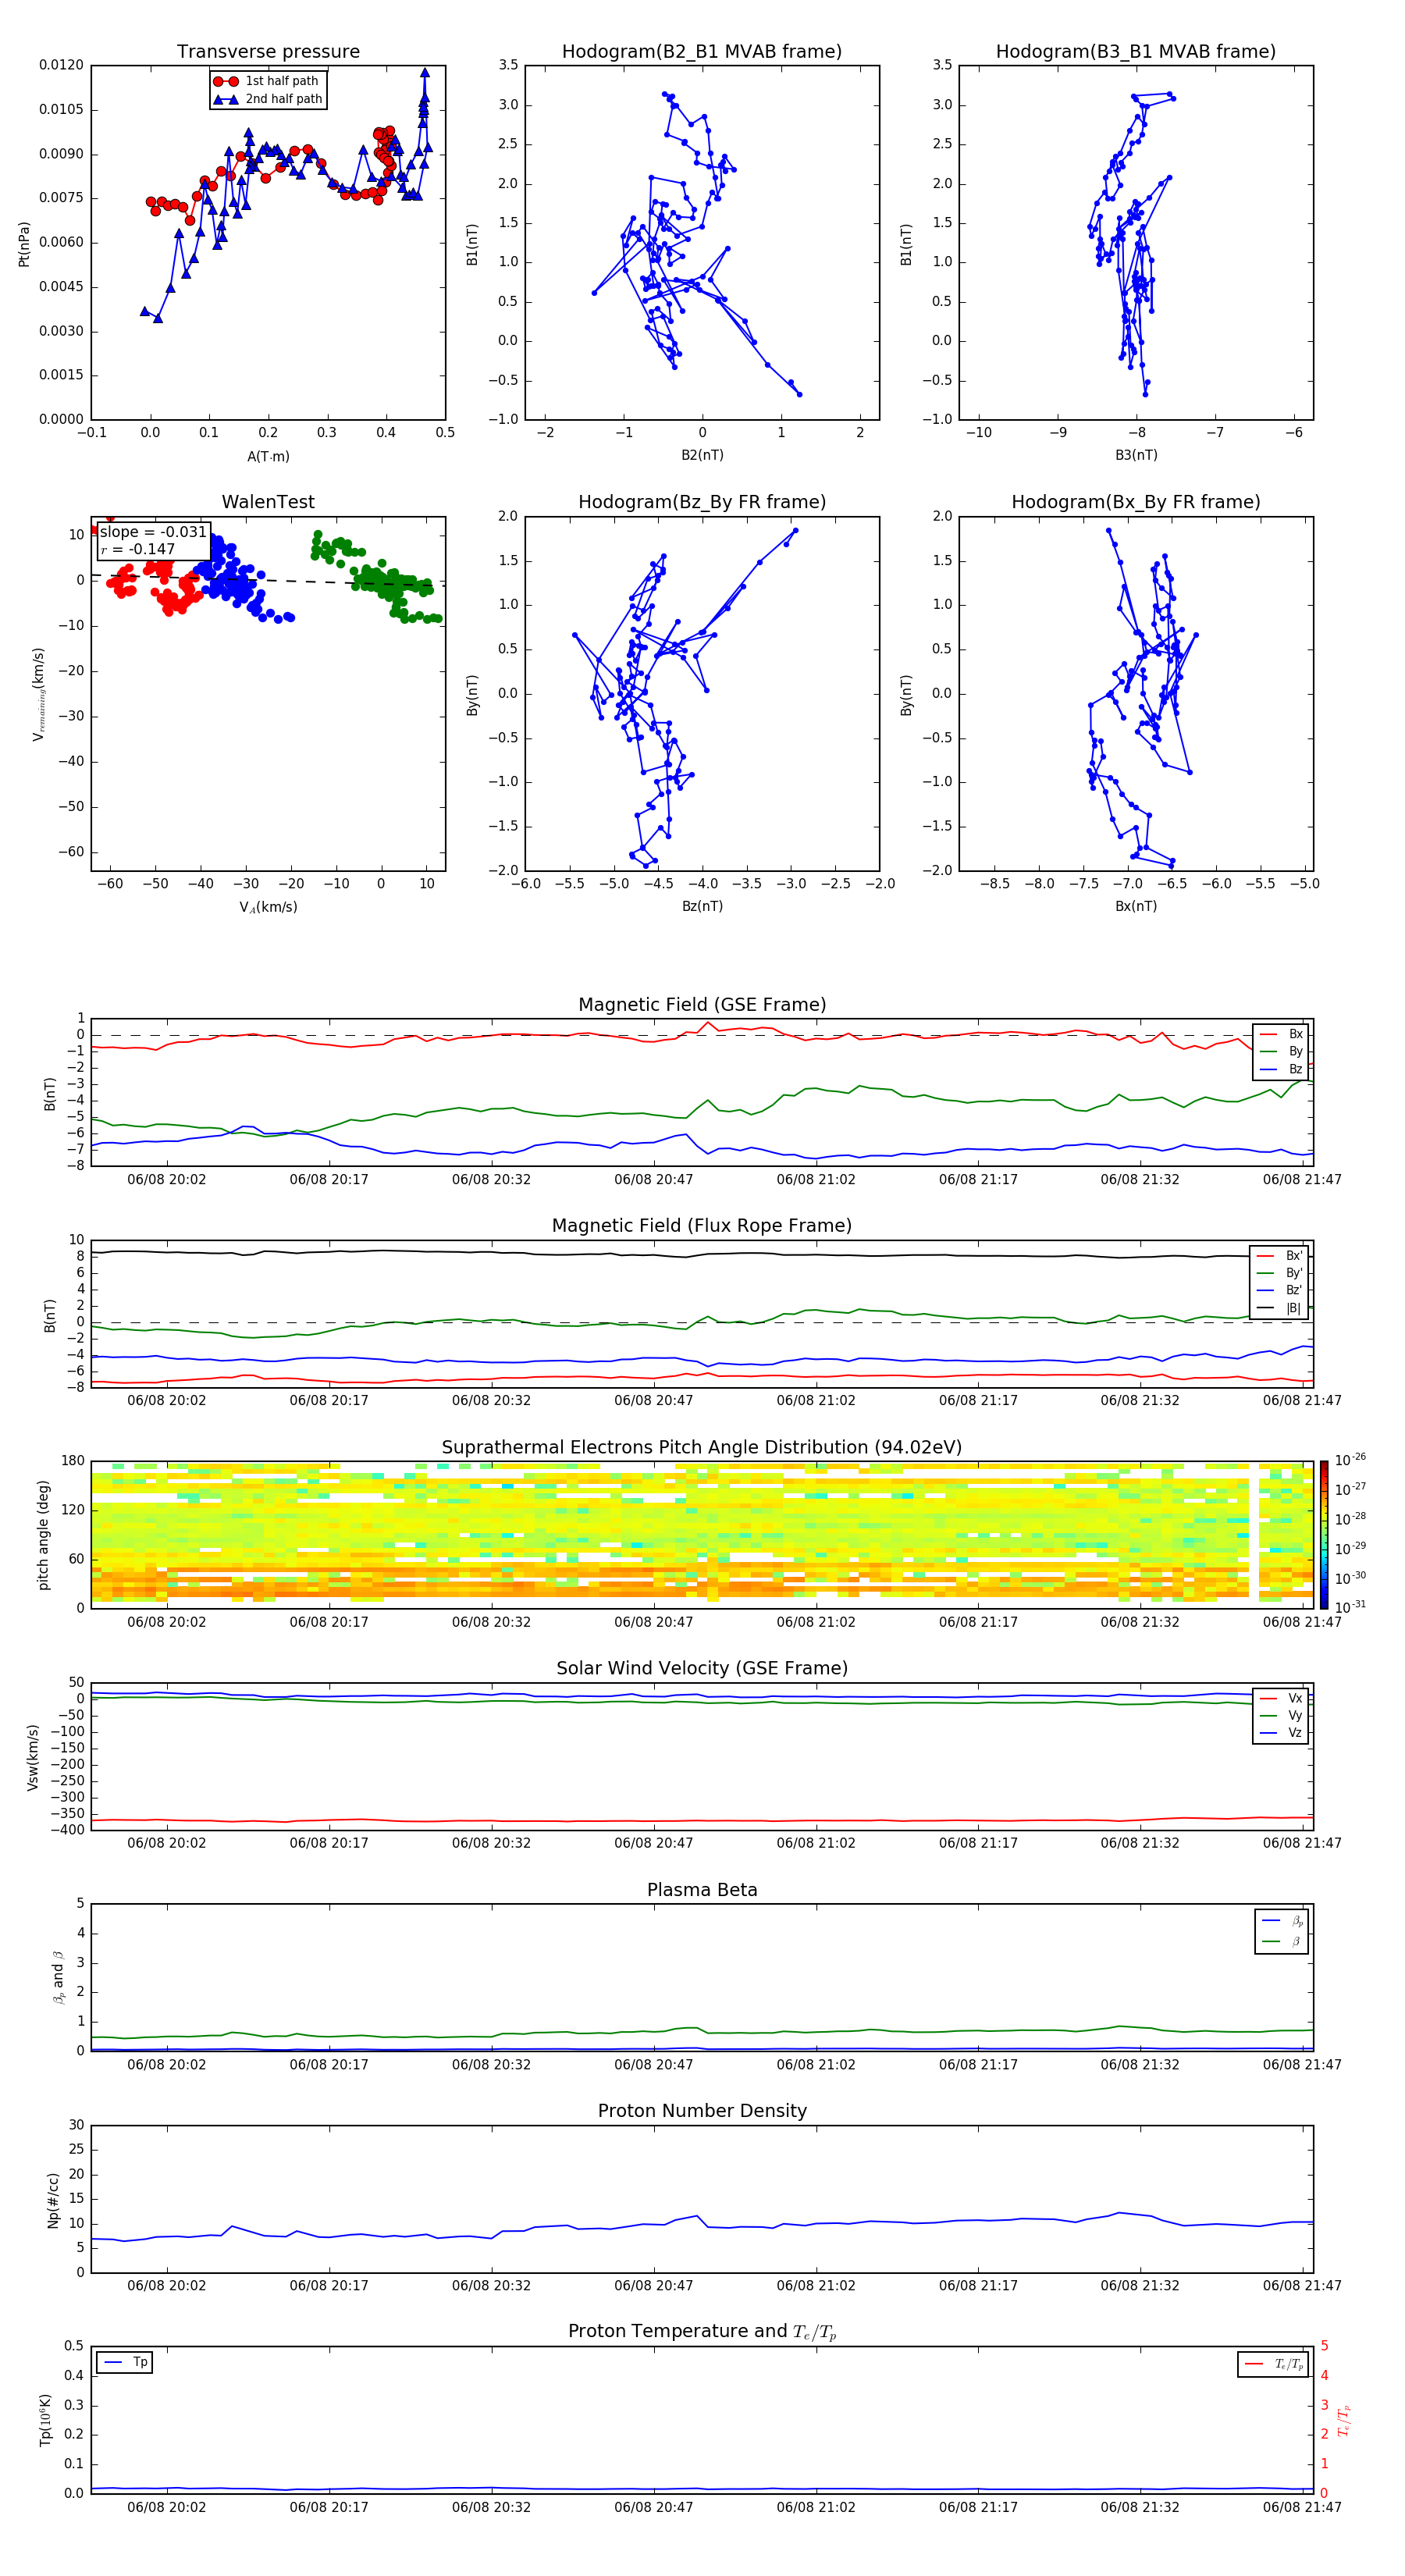This screenshot has height=2576, width=1405.
Task: Click the 'Pt(nPa)' y-axis label
Action: [x=24, y=243]
